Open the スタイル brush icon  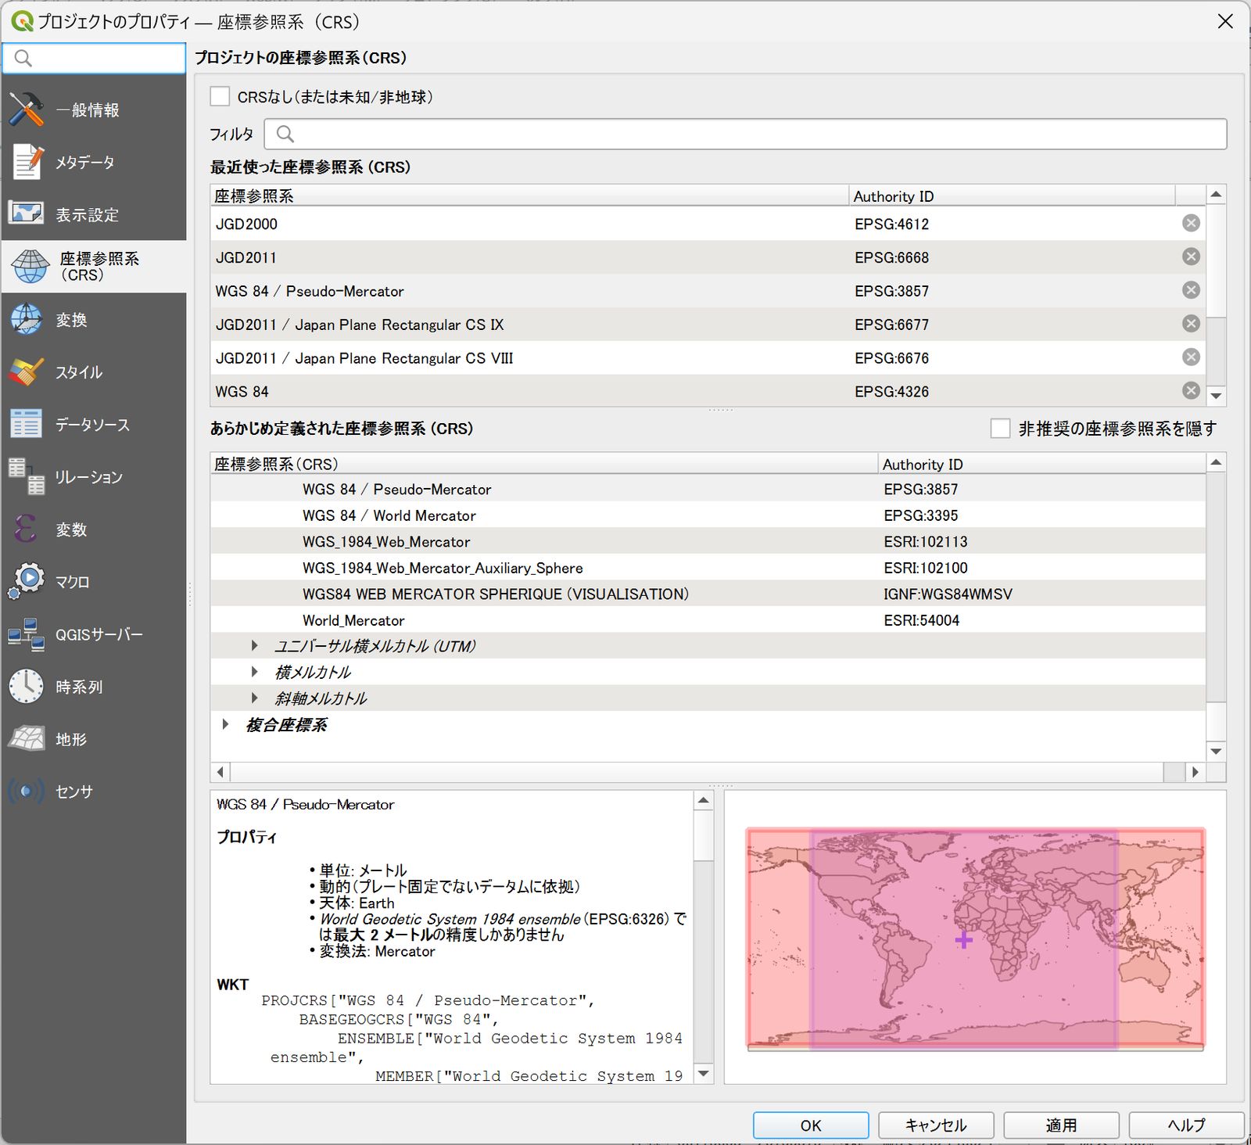click(x=27, y=372)
